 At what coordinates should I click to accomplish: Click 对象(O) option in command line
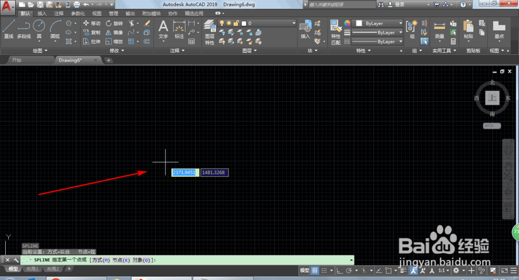142,260
